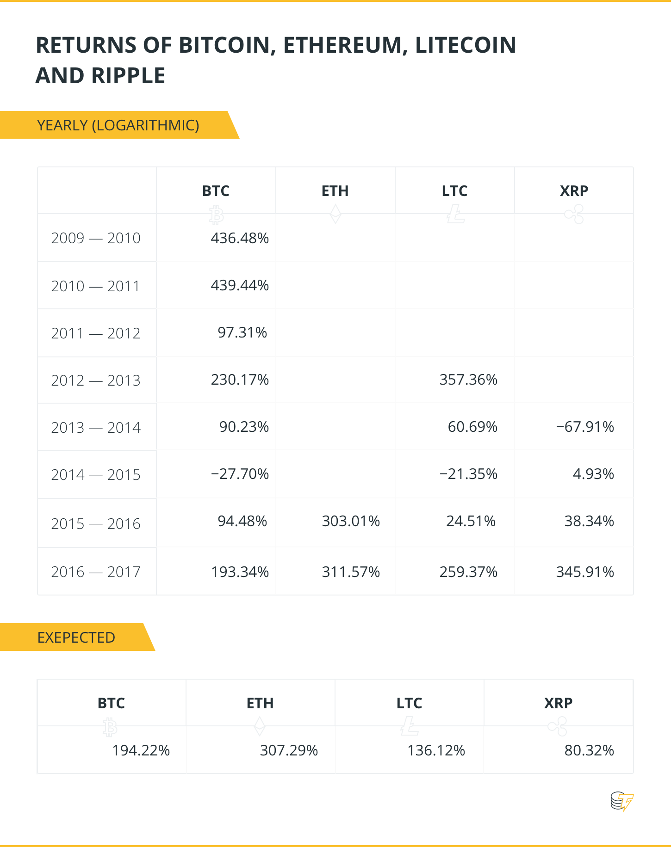Viewport: 671px width, 847px height.
Task: Click the Ripple icon in the expected table
Action: (x=558, y=726)
